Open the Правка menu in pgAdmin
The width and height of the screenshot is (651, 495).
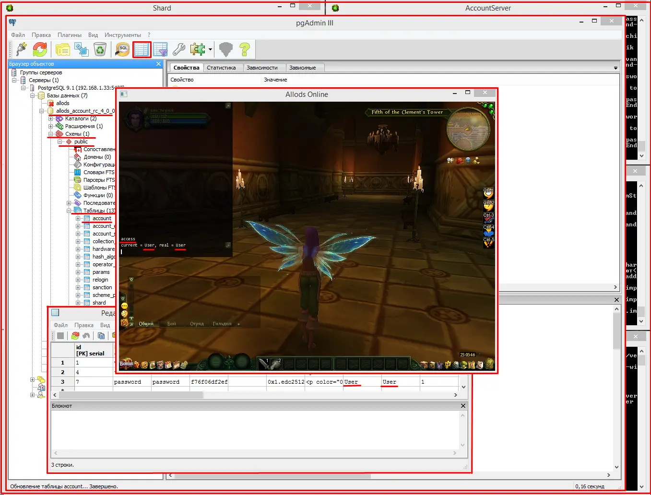point(41,35)
